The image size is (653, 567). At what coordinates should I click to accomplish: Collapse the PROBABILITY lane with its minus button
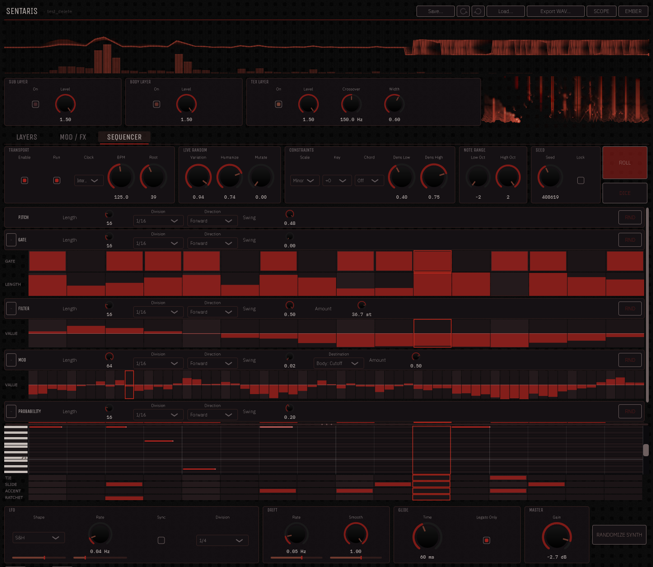(11, 411)
